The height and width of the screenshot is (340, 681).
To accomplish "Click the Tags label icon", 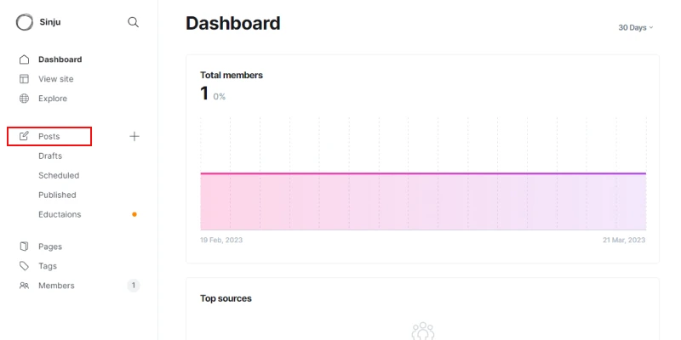I will (24, 266).
